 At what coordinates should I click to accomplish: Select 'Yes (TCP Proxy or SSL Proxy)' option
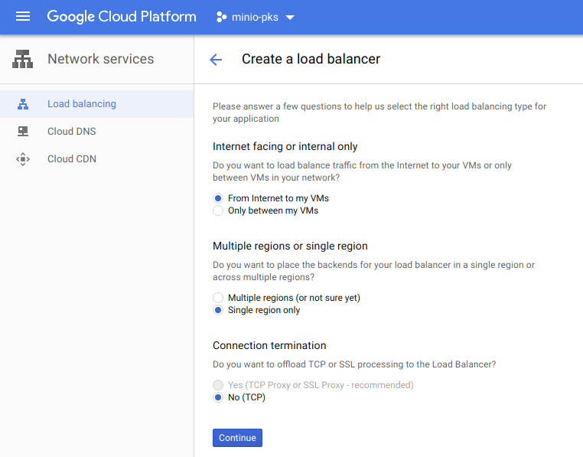coord(218,385)
